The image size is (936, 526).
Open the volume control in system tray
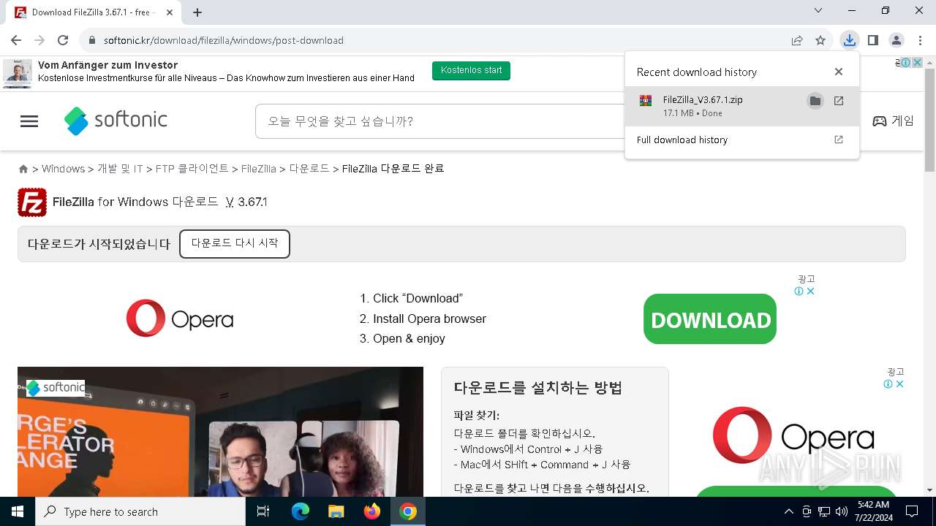tap(841, 511)
